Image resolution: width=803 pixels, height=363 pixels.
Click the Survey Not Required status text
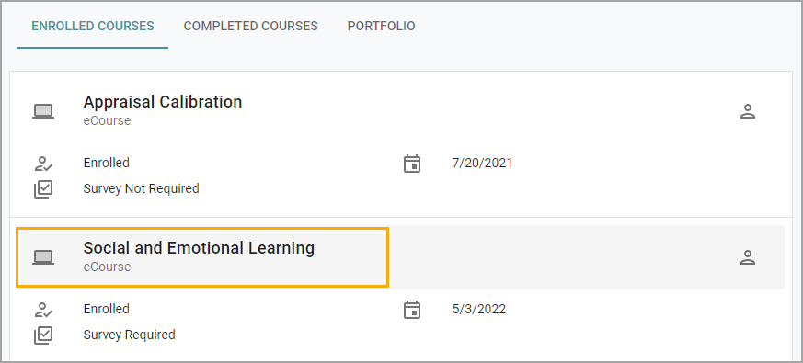coord(142,189)
